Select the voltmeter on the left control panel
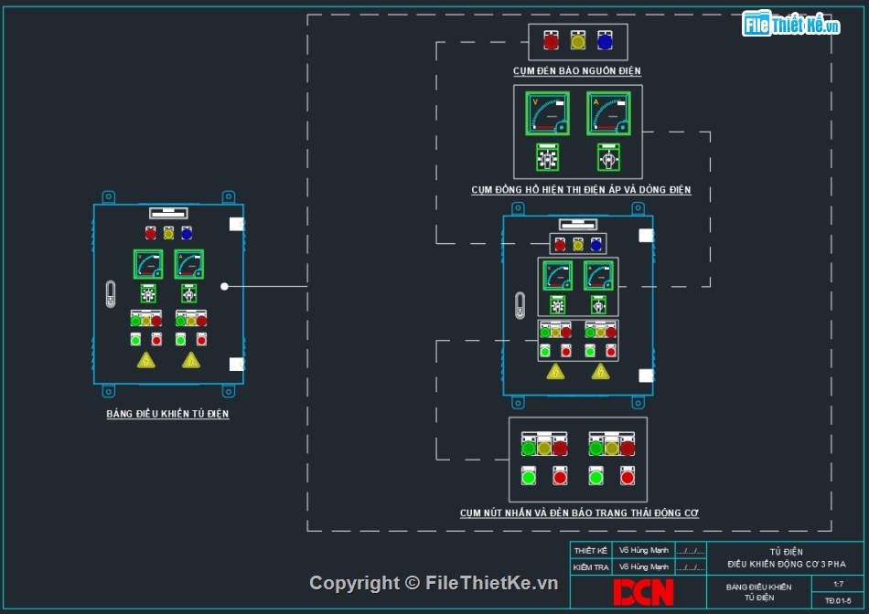Viewport: 869px width, 614px height. pyautogui.click(x=148, y=264)
